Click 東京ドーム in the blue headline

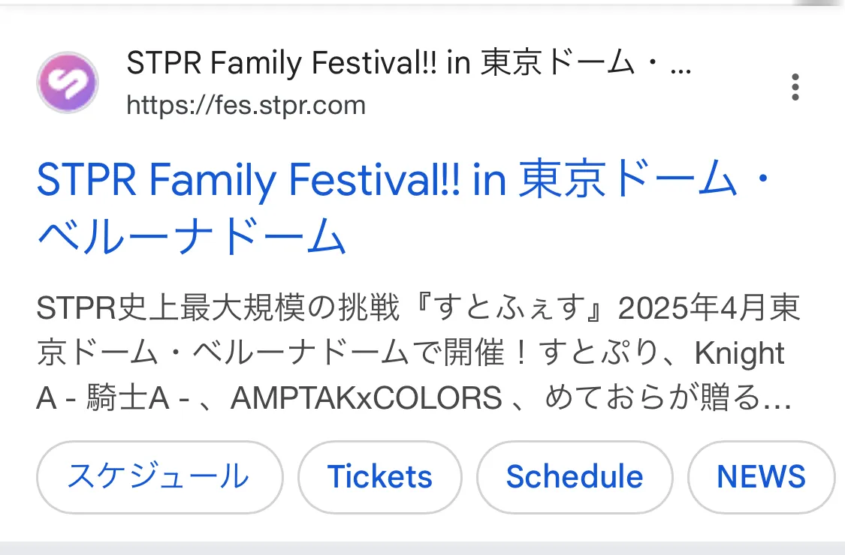coord(628,179)
